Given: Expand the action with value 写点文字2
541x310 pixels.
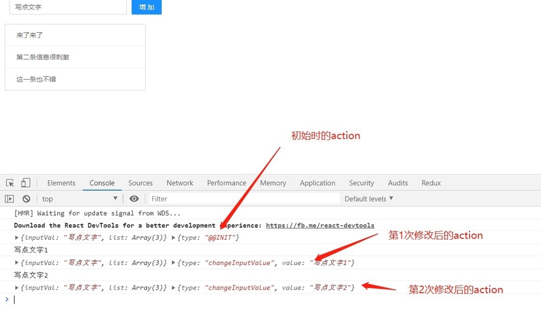Looking at the screenshot, I should tap(174, 288).
